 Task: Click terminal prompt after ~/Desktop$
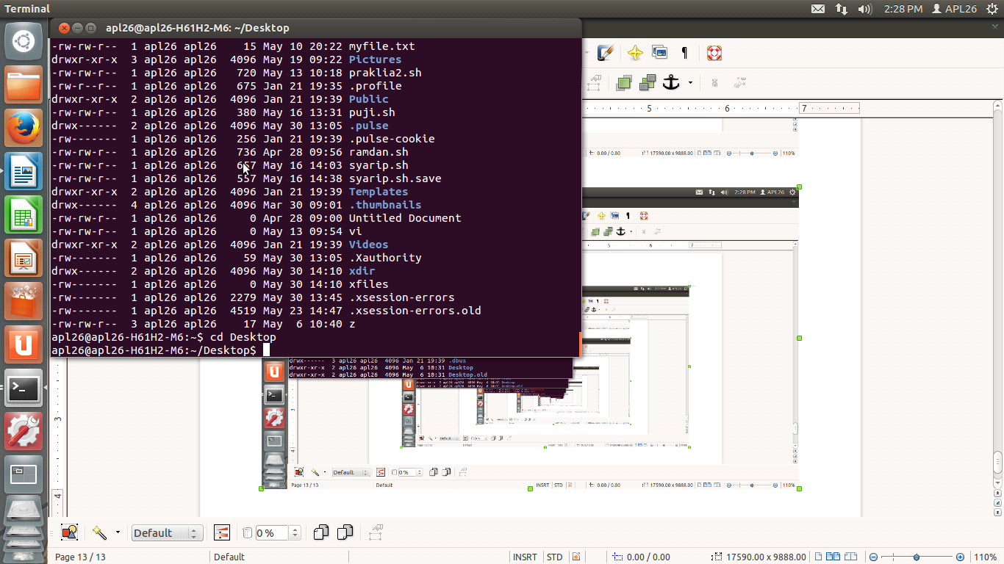pyautogui.click(x=266, y=350)
